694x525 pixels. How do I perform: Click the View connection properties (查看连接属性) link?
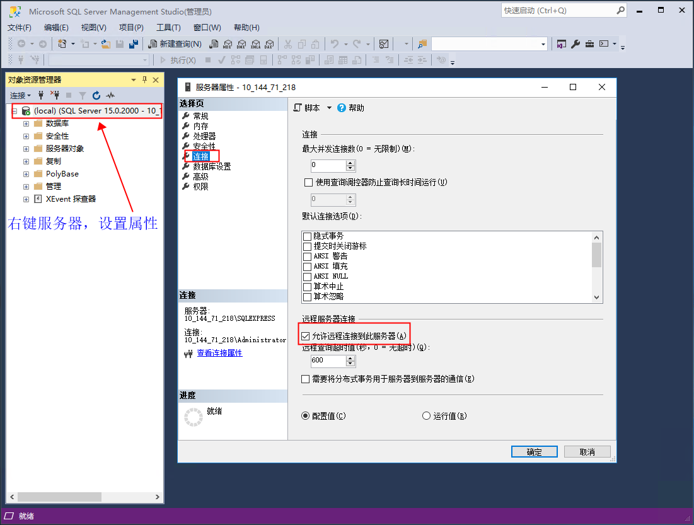tap(219, 353)
